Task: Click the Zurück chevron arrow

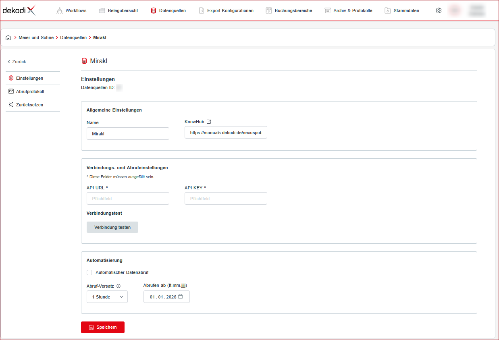Action: (9, 62)
